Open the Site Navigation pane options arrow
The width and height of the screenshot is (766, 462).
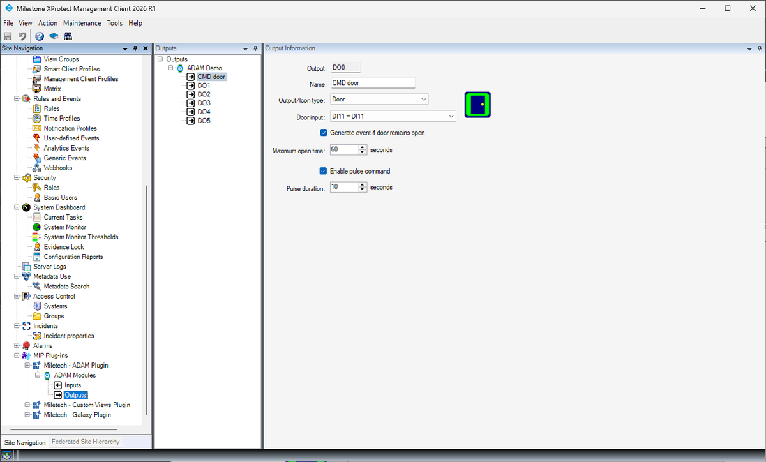click(x=125, y=49)
